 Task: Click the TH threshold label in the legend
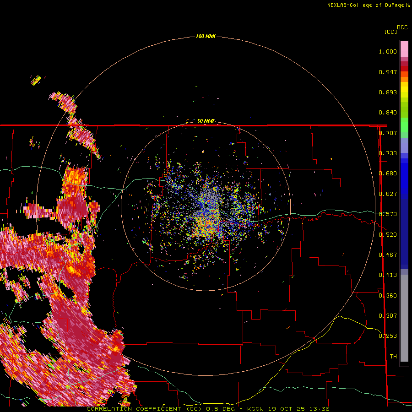tap(393, 357)
